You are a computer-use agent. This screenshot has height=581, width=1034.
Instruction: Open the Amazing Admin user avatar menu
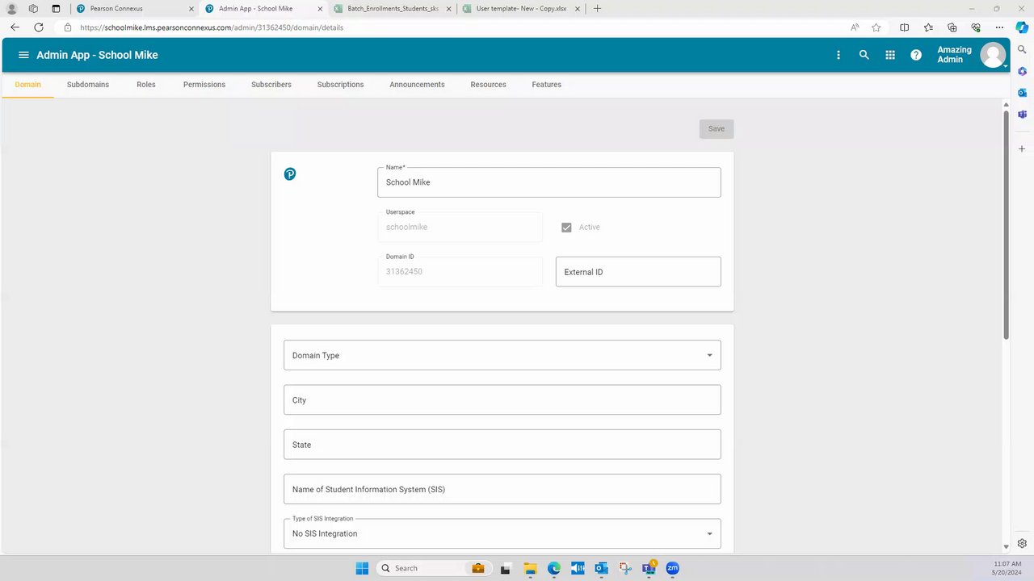[993, 55]
